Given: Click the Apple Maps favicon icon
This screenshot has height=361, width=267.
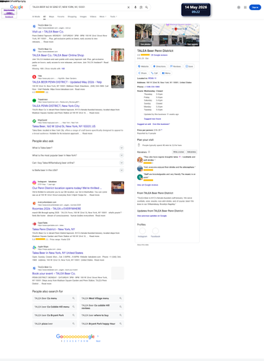Looking at the screenshot, I should [x=34, y=248].
